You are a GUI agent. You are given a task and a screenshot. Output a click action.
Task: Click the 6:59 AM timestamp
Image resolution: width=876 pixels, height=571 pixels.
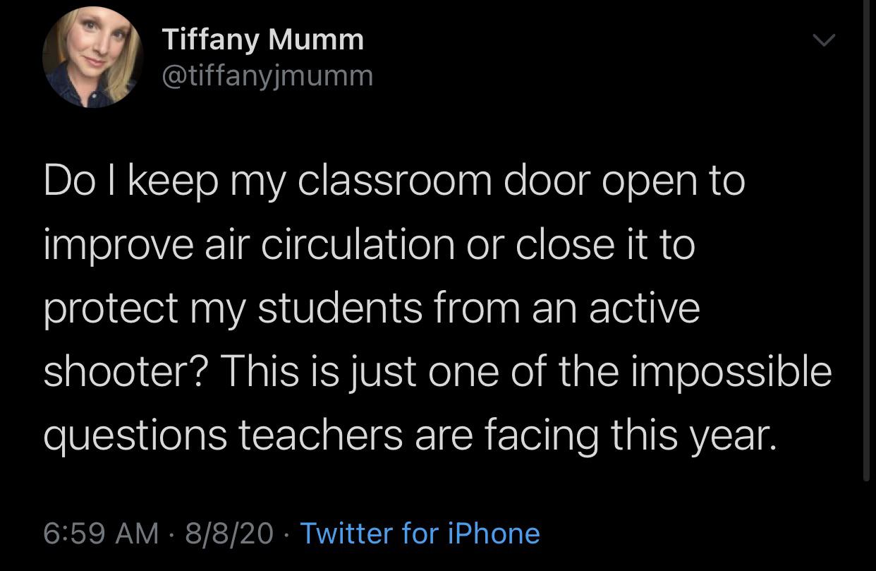point(101,533)
